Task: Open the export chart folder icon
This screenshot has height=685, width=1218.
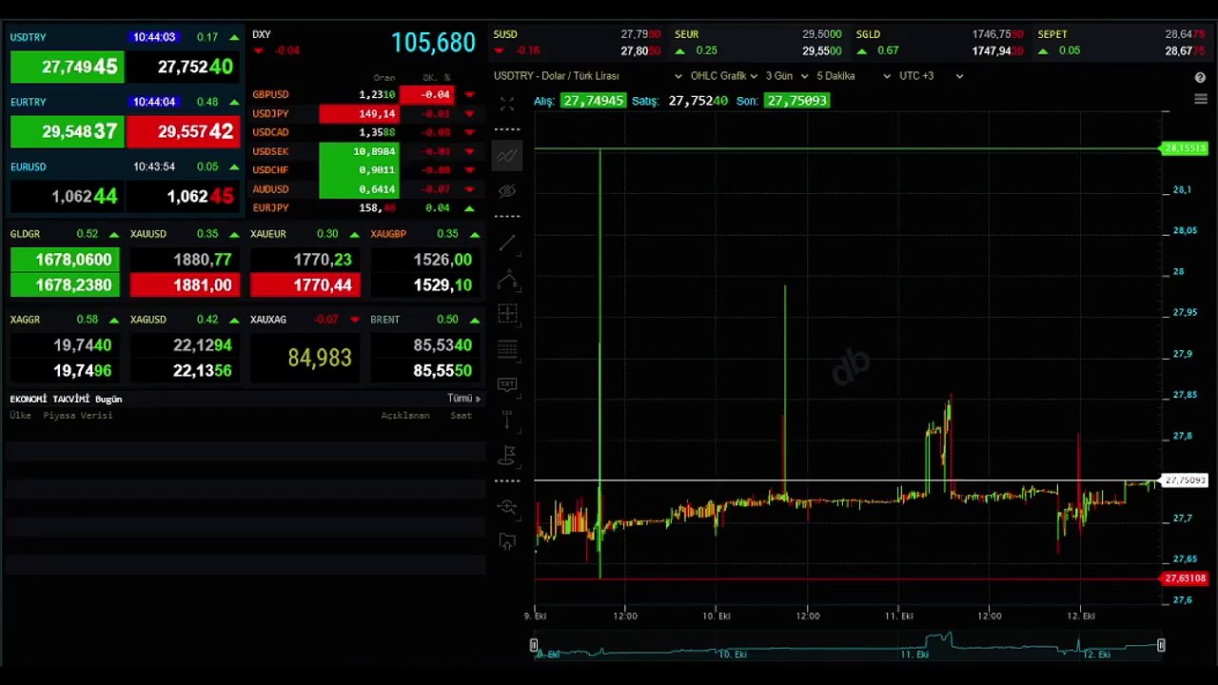Action: pos(507,542)
